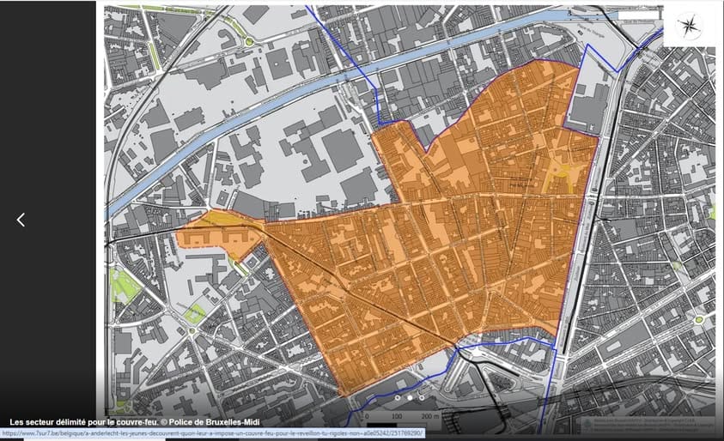Click the dark sidebar area left of the map
The image size is (724, 441).
point(47,129)
